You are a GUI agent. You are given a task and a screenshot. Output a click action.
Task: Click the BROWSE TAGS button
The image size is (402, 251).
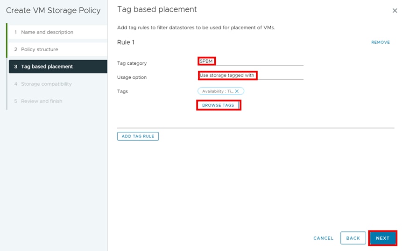[218, 105]
